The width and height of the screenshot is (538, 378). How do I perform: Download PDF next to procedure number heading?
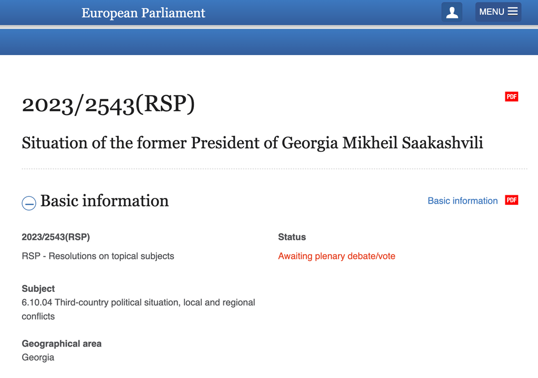click(511, 97)
